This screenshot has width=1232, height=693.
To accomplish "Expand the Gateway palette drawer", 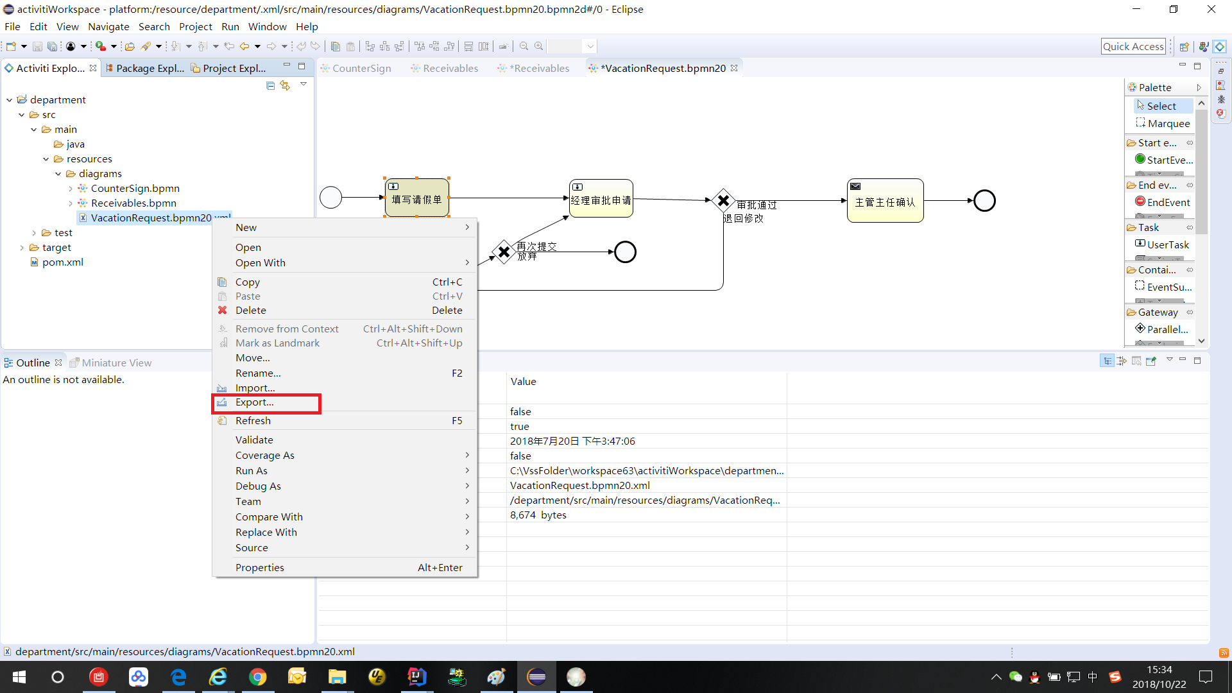I will [x=1159, y=312].
